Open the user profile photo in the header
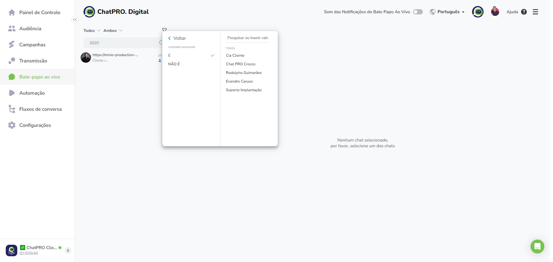This screenshot has height=262, width=553. (495, 12)
